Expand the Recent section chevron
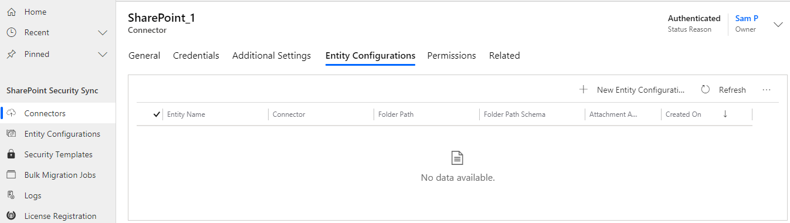This screenshot has width=790, height=223. click(103, 32)
